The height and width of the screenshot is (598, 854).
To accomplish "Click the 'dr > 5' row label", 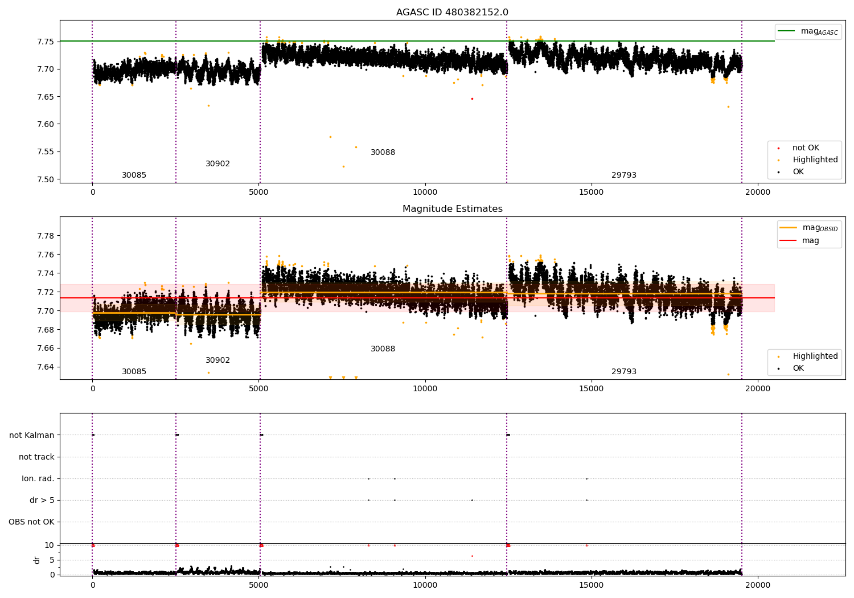I will [x=42, y=501].
